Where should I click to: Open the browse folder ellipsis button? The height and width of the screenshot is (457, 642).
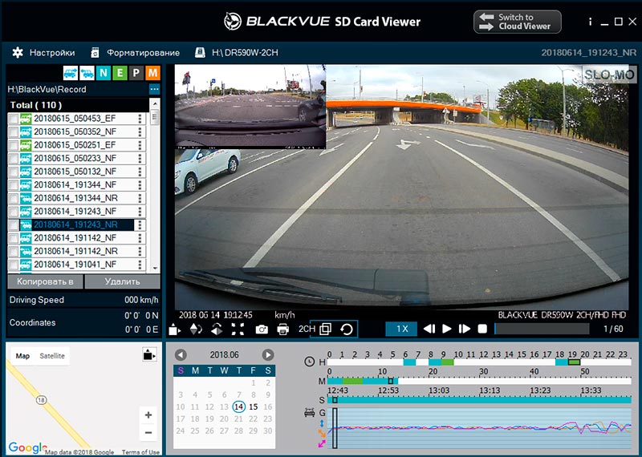[x=154, y=89]
